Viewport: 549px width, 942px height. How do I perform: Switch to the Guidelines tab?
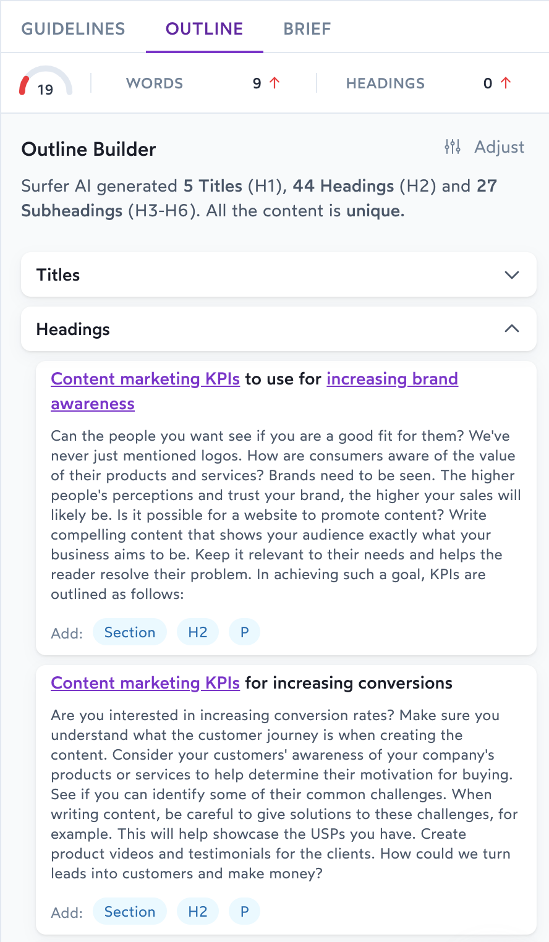[73, 28]
